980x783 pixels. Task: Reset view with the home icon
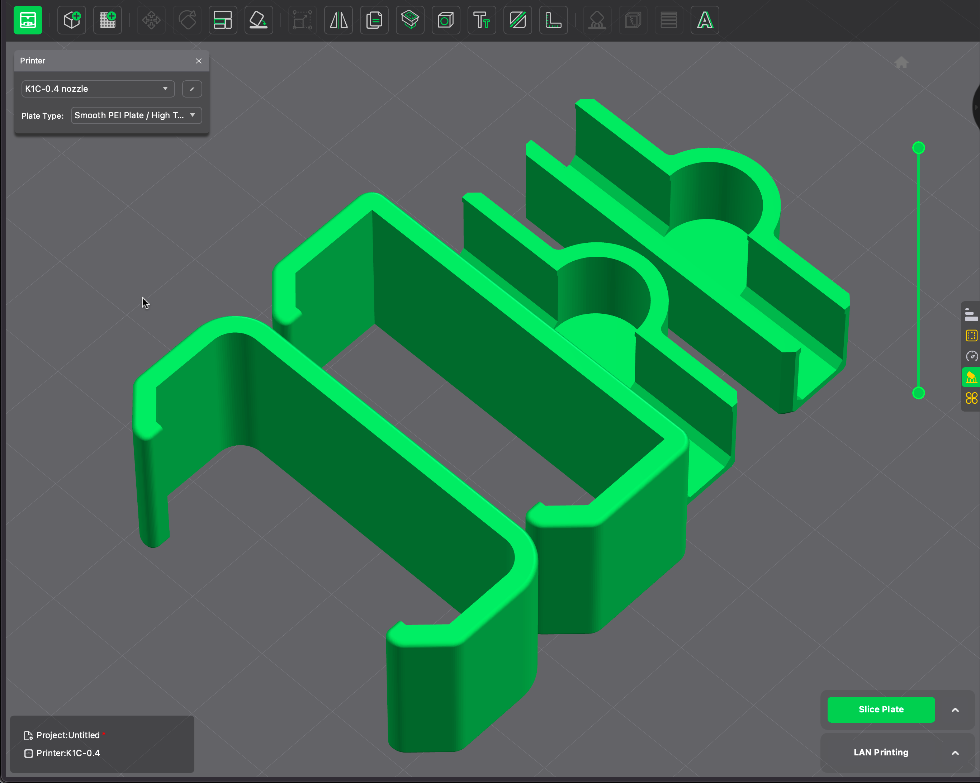901,62
